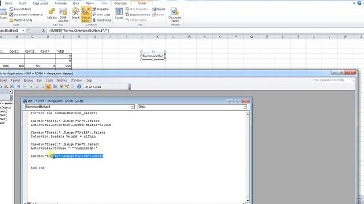Click the Total header cell

(x=63, y=52)
